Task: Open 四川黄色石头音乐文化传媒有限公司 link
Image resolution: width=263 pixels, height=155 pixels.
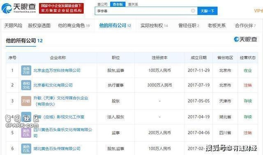Action: coord(63,132)
